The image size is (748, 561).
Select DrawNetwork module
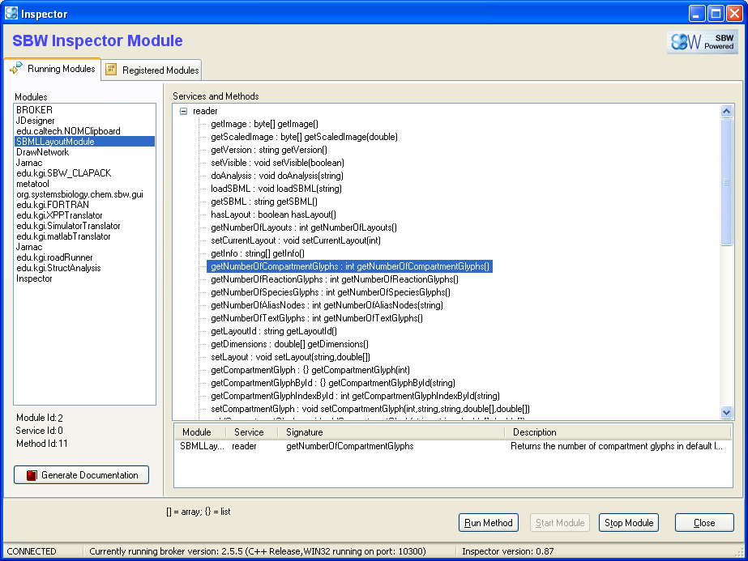tap(42, 152)
